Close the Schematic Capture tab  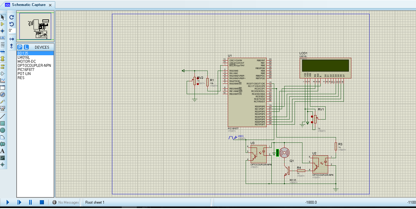(x=50, y=5)
